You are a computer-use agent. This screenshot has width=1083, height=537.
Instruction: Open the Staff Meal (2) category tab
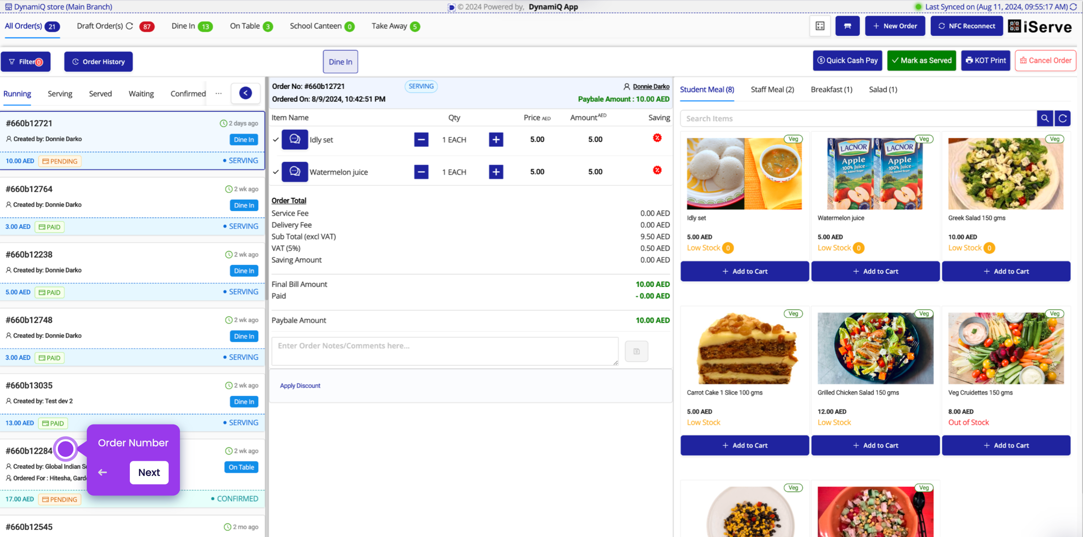[772, 89]
